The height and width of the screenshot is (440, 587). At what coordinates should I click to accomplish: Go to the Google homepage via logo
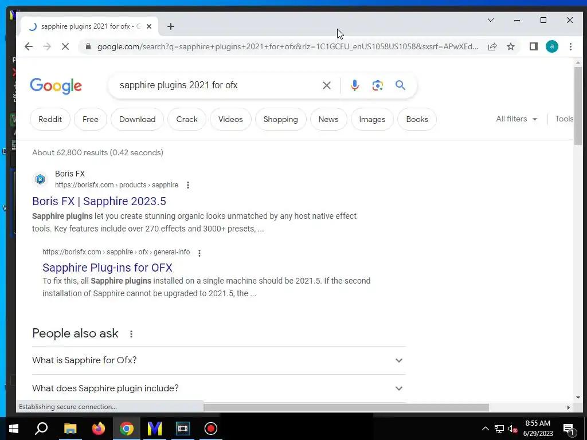pyautogui.click(x=56, y=86)
